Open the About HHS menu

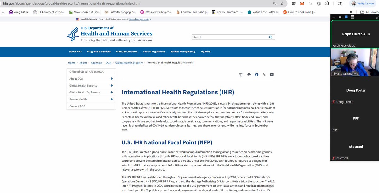coord(75,51)
